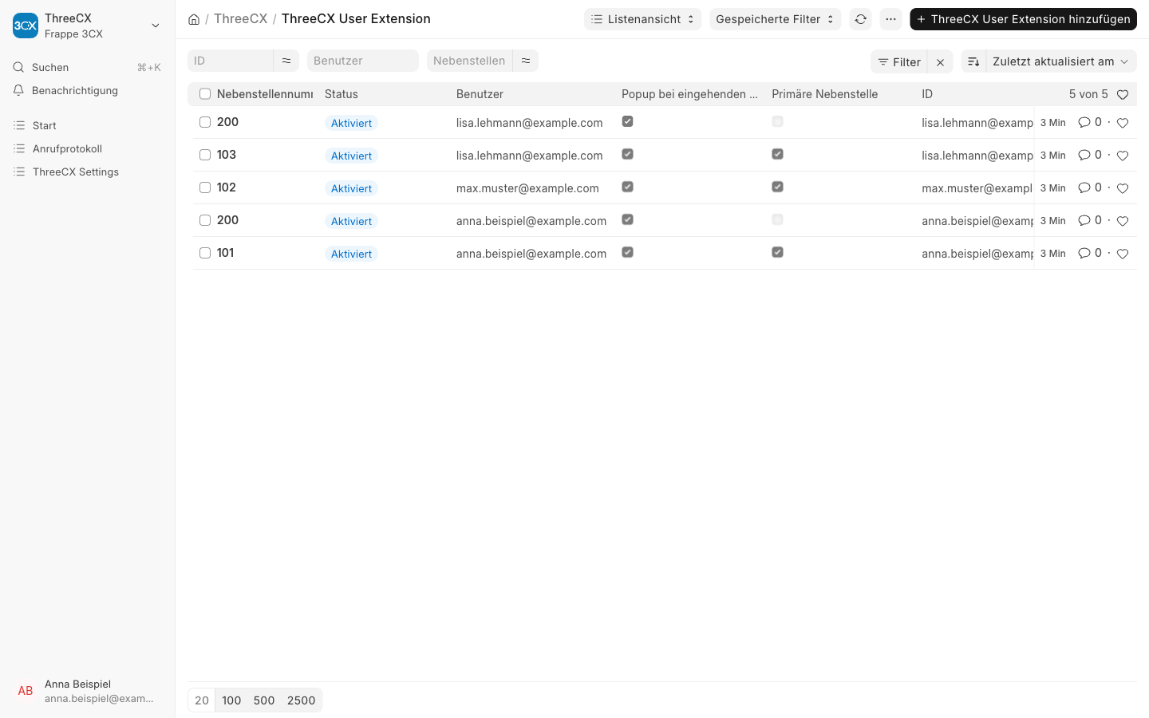Click max.muster@example.com in Benutzer column
The height and width of the screenshot is (718, 1149).
pos(527,188)
